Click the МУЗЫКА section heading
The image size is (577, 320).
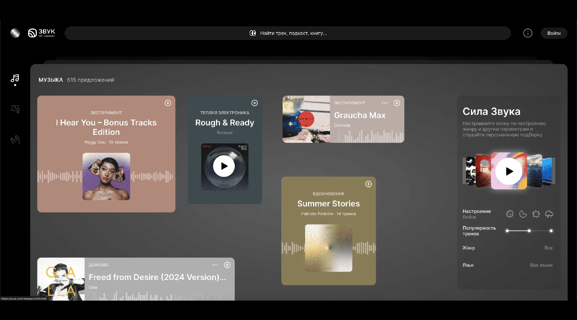click(x=51, y=80)
